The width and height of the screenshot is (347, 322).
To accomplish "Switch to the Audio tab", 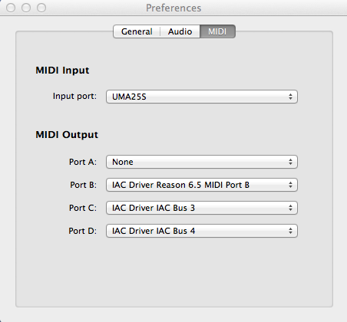I will coord(180,31).
